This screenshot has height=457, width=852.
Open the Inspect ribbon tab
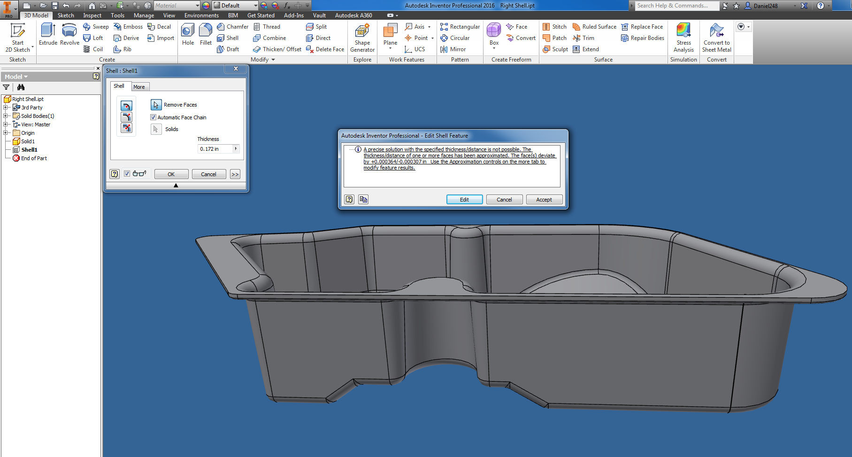tap(92, 15)
